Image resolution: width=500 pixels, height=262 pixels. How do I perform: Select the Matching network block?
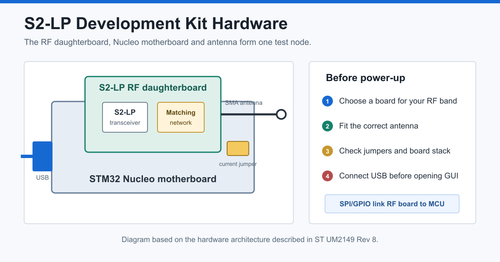tap(181, 117)
